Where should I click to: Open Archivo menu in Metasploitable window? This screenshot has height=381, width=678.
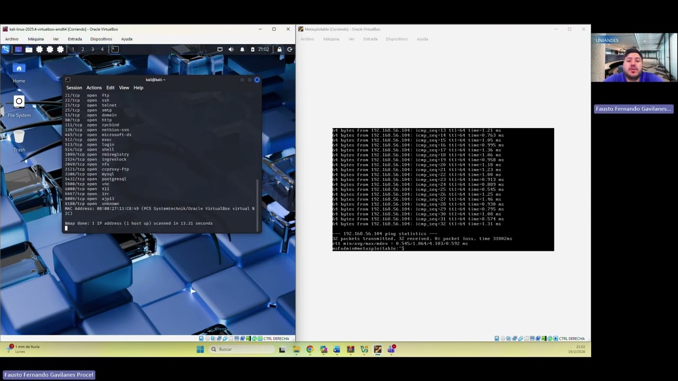307,39
